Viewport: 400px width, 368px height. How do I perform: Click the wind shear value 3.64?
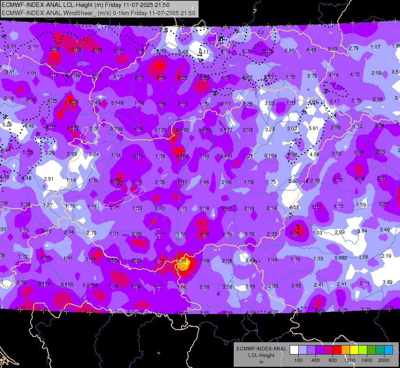point(362,231)
